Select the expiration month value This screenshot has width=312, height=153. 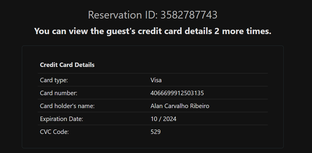pyautogui.click(x=154, y=119)
